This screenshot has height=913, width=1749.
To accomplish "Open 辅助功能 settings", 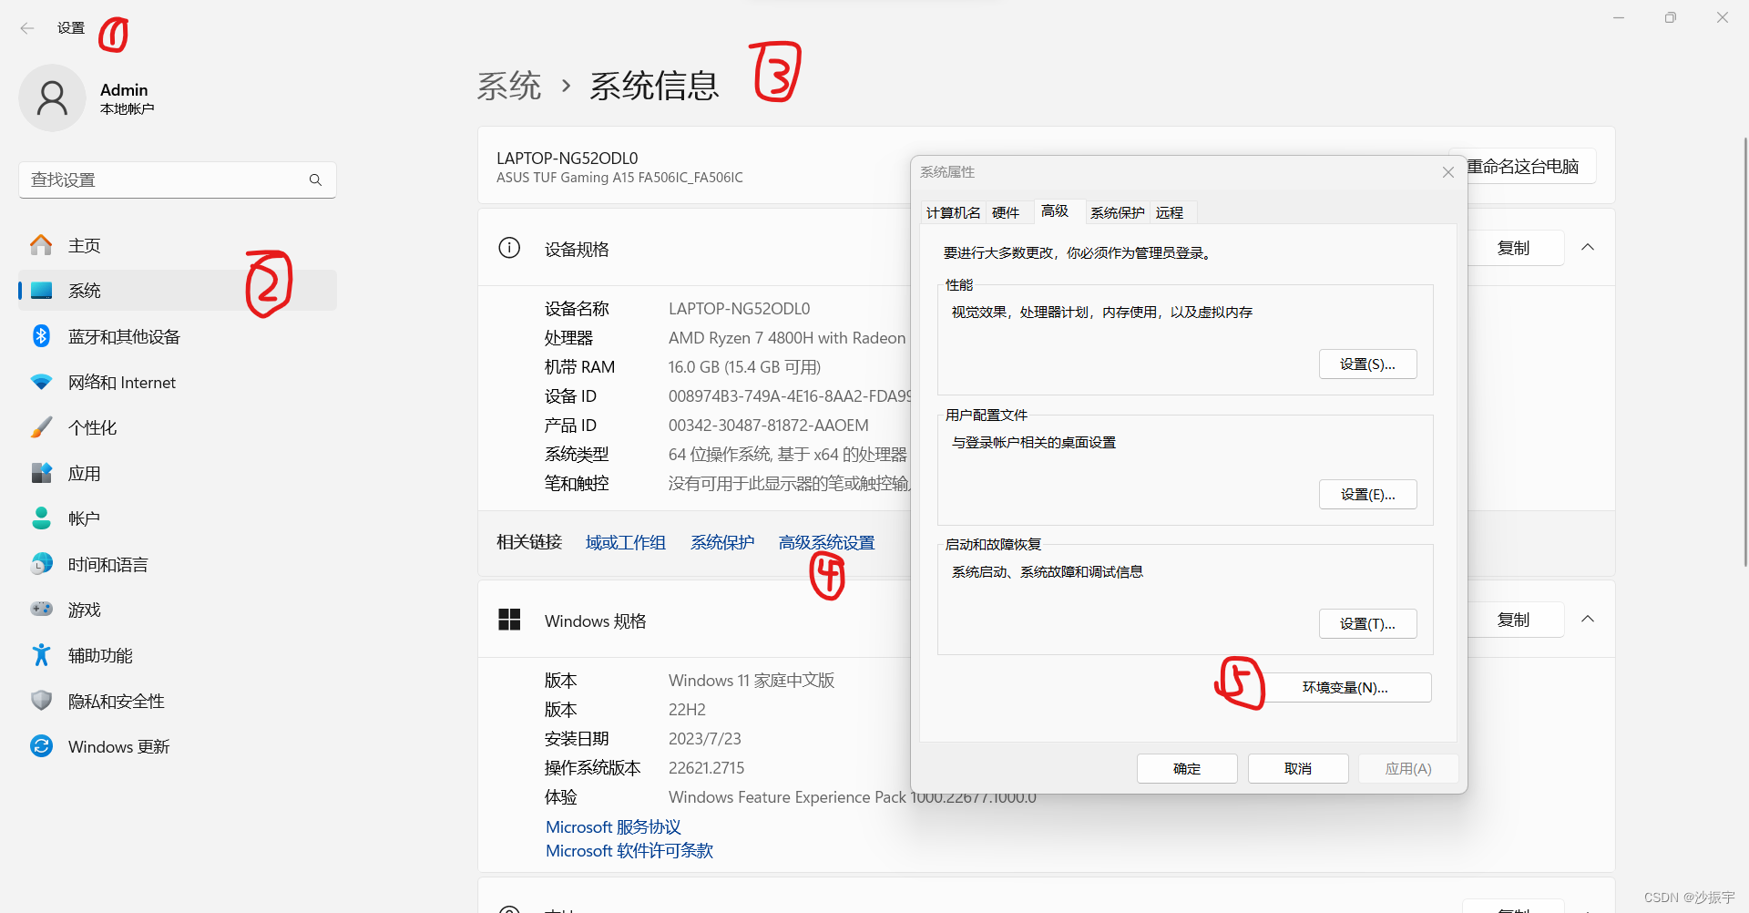I will pyautogui.click(x=178, y=655).
